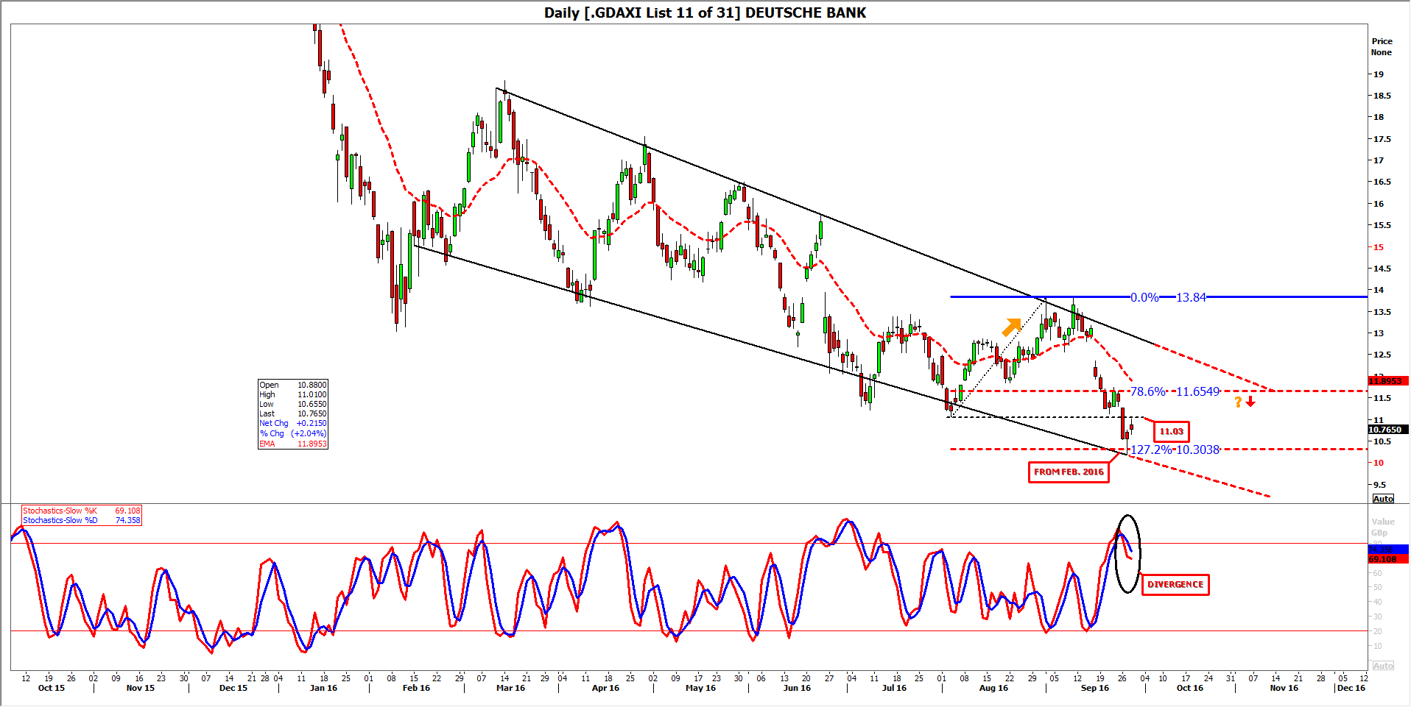Image resolution: width=1411 pixels, height=707 pixels.
Task: Click the Last 10.7650 row in data box
Action: click(x=293, y=413)
